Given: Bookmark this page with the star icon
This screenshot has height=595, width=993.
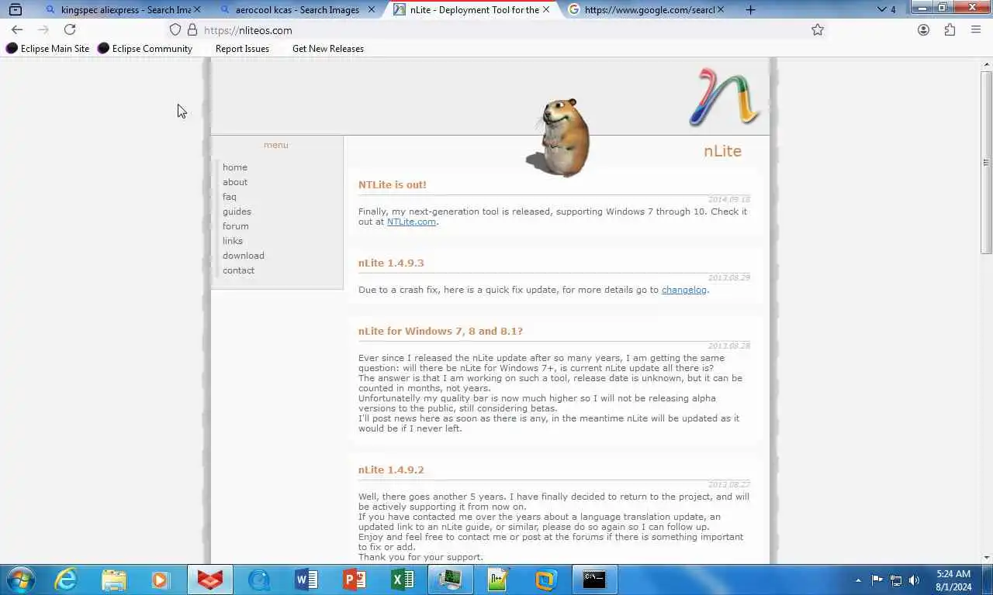Looking at the screenshot, I should (818, 29).
